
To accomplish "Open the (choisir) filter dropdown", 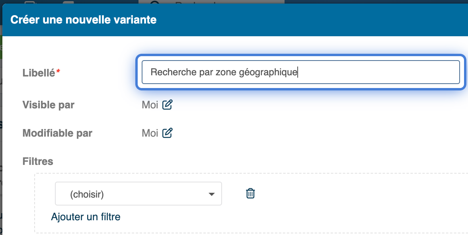I will pyautogui.click(x=138, y=194).
